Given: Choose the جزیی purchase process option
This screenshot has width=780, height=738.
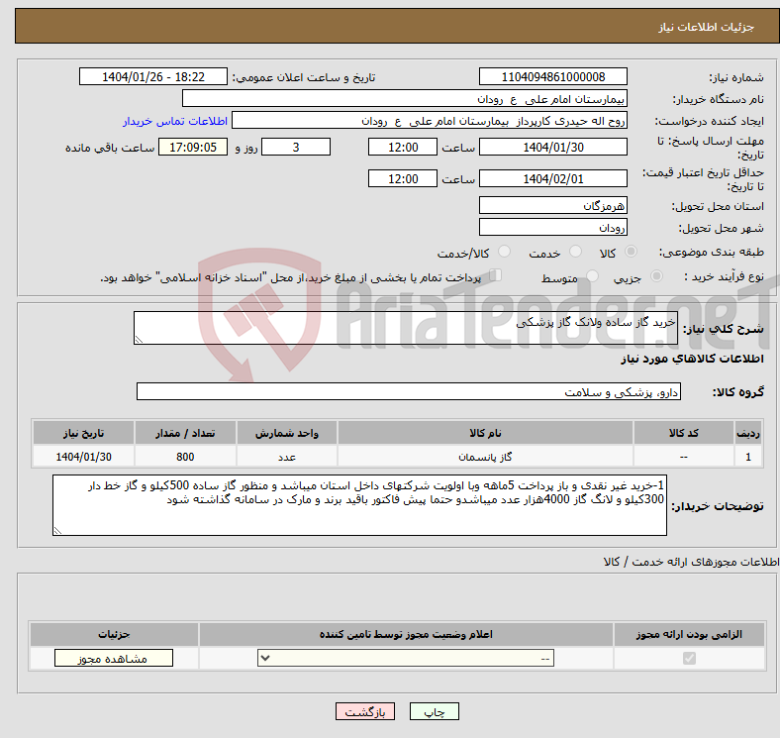Looking at the screenshot, I should click(x=656, y=275).
